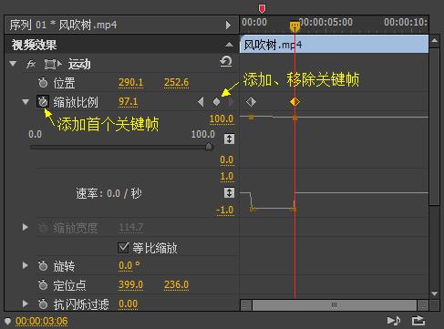Click the 抗闪烁过滤 value 0.00
The height and width of the screenshot is (329, 444).
(128, 303)
